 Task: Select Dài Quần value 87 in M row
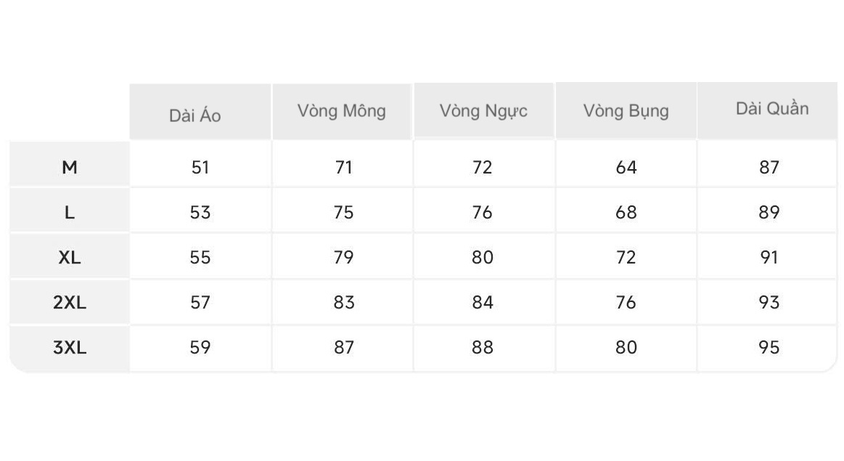[x=769, y=168]
